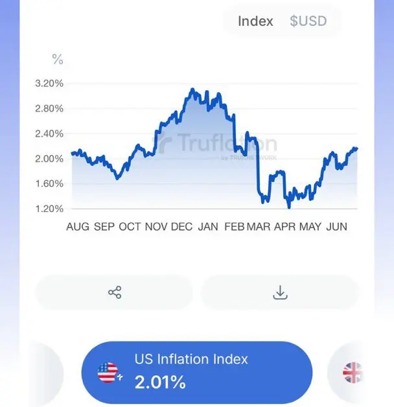Click the chart peak near December
The height and width of the screenshot is (407, 394).
(192, 89)
